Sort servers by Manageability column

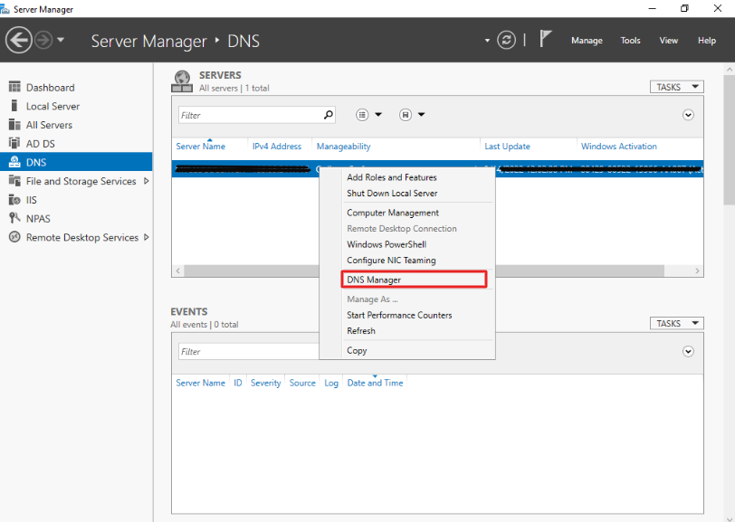(x=344, y=147)
